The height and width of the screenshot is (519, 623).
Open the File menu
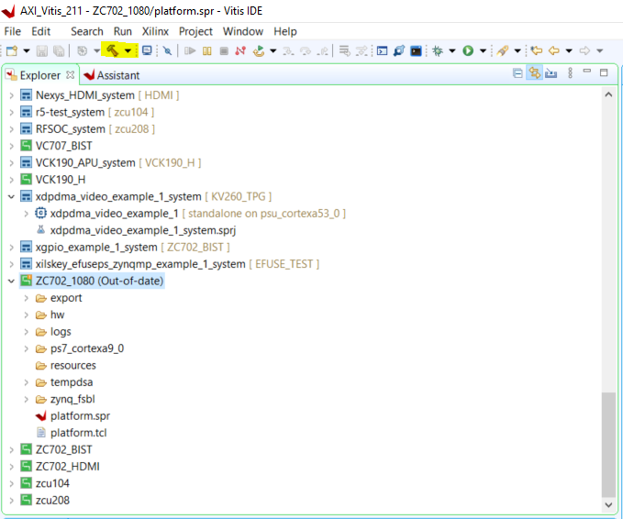[12, 31]
